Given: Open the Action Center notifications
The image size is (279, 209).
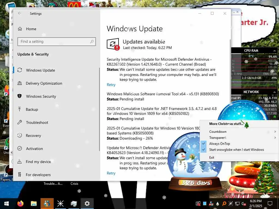Looking at the screenshot, I should (x=270, y=204).
